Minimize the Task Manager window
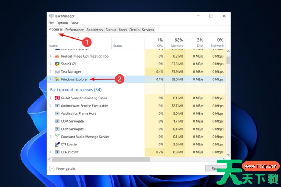Viewport: 281px width, 187px height. pos(198,16)
